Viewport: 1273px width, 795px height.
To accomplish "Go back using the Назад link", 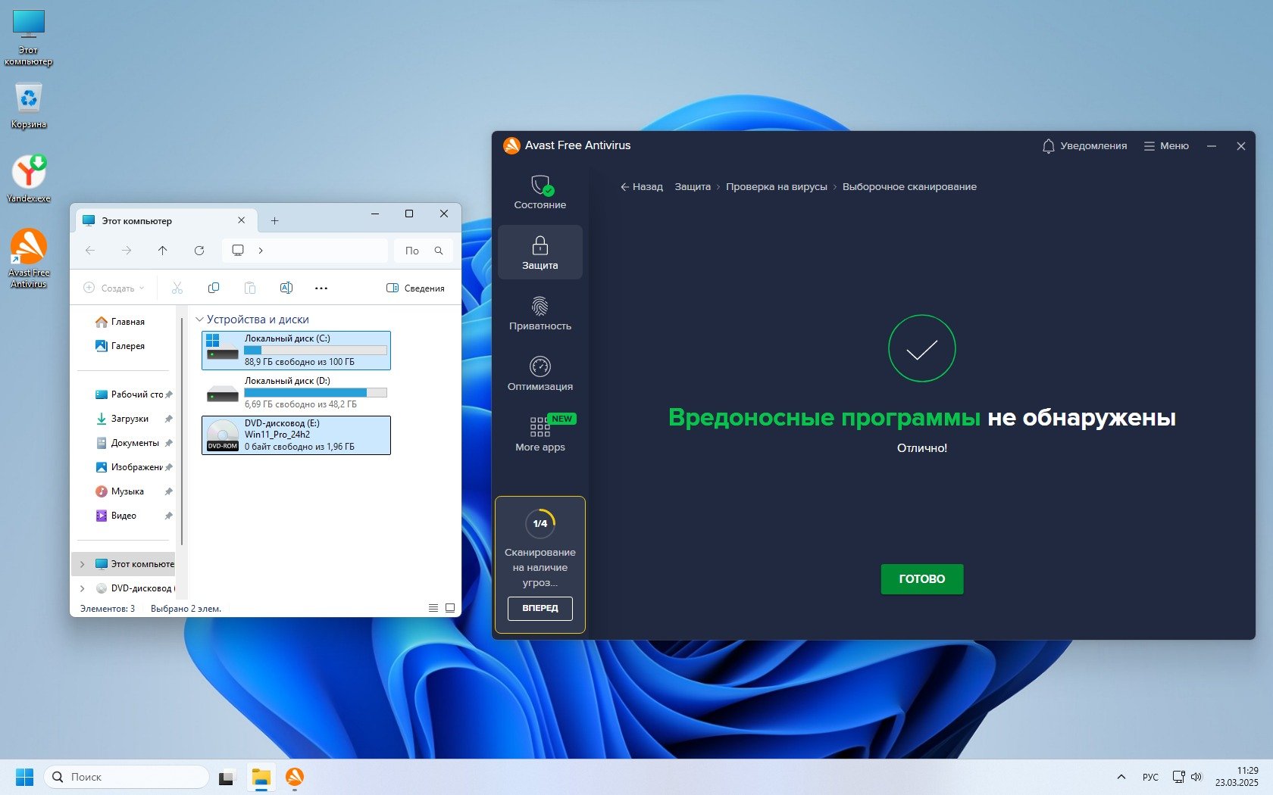I will tap(641, 187).
